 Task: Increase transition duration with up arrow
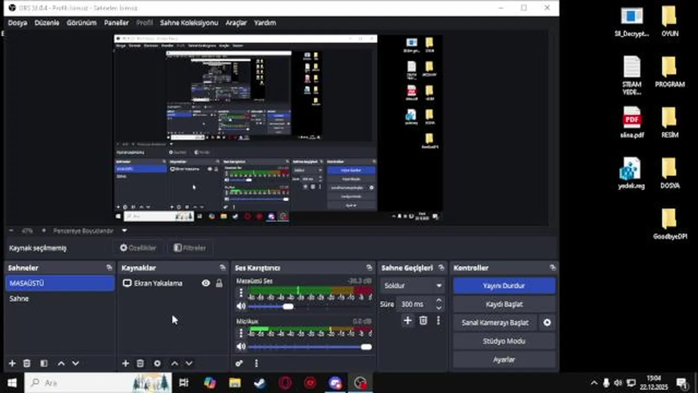point(439,301)
